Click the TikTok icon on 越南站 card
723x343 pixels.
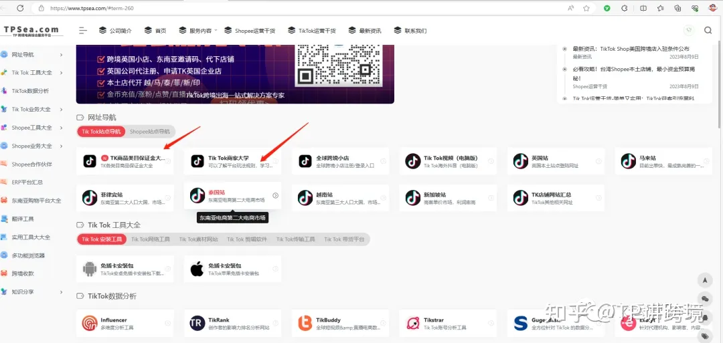tap(305, 197)
